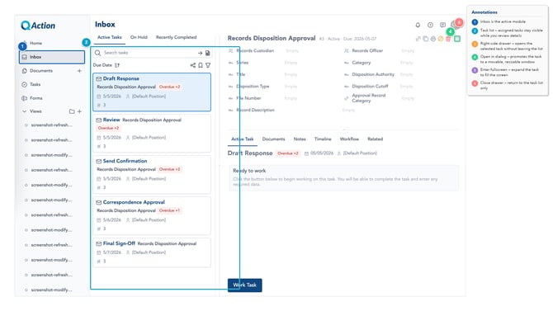Click the arrow go icon in search box
The image size is (553, 311).
200,53
